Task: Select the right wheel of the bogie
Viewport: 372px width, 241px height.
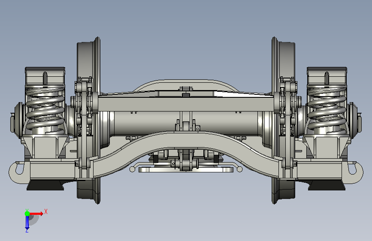Action: coord(283,62)
